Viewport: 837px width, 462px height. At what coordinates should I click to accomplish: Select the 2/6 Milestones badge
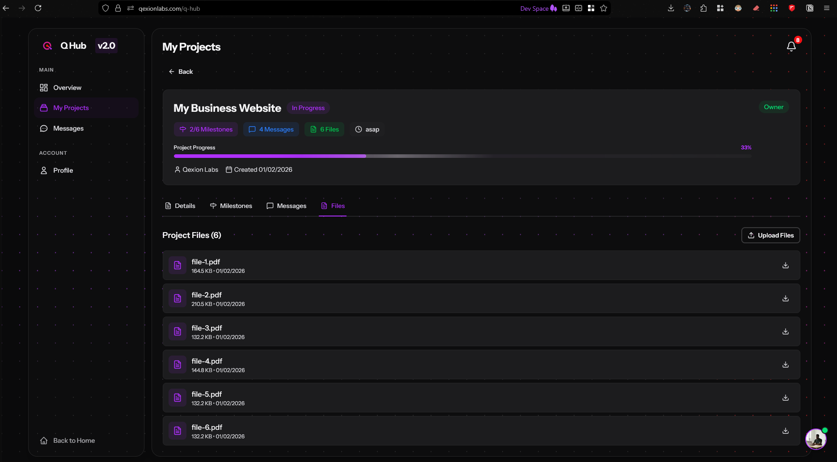point(206,129)
